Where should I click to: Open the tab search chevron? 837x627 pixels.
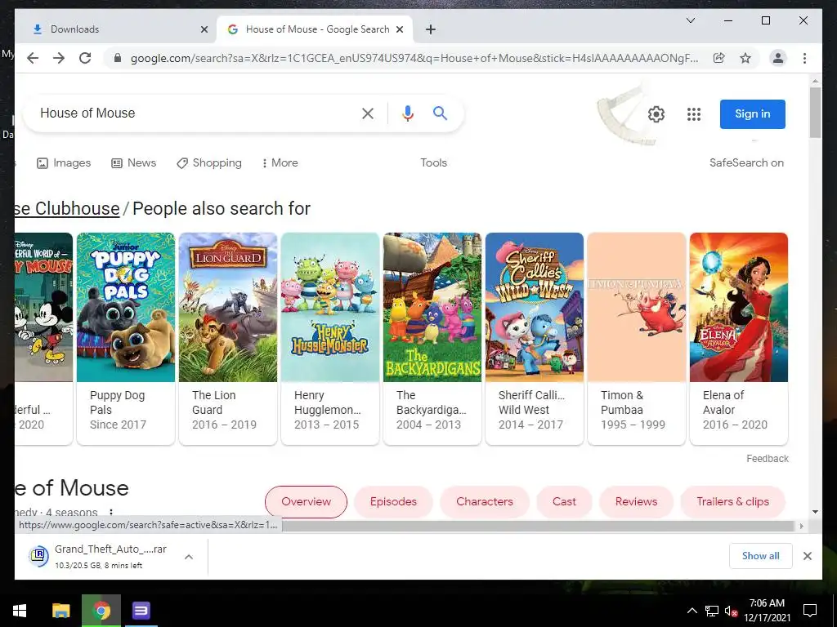(690, 20)
